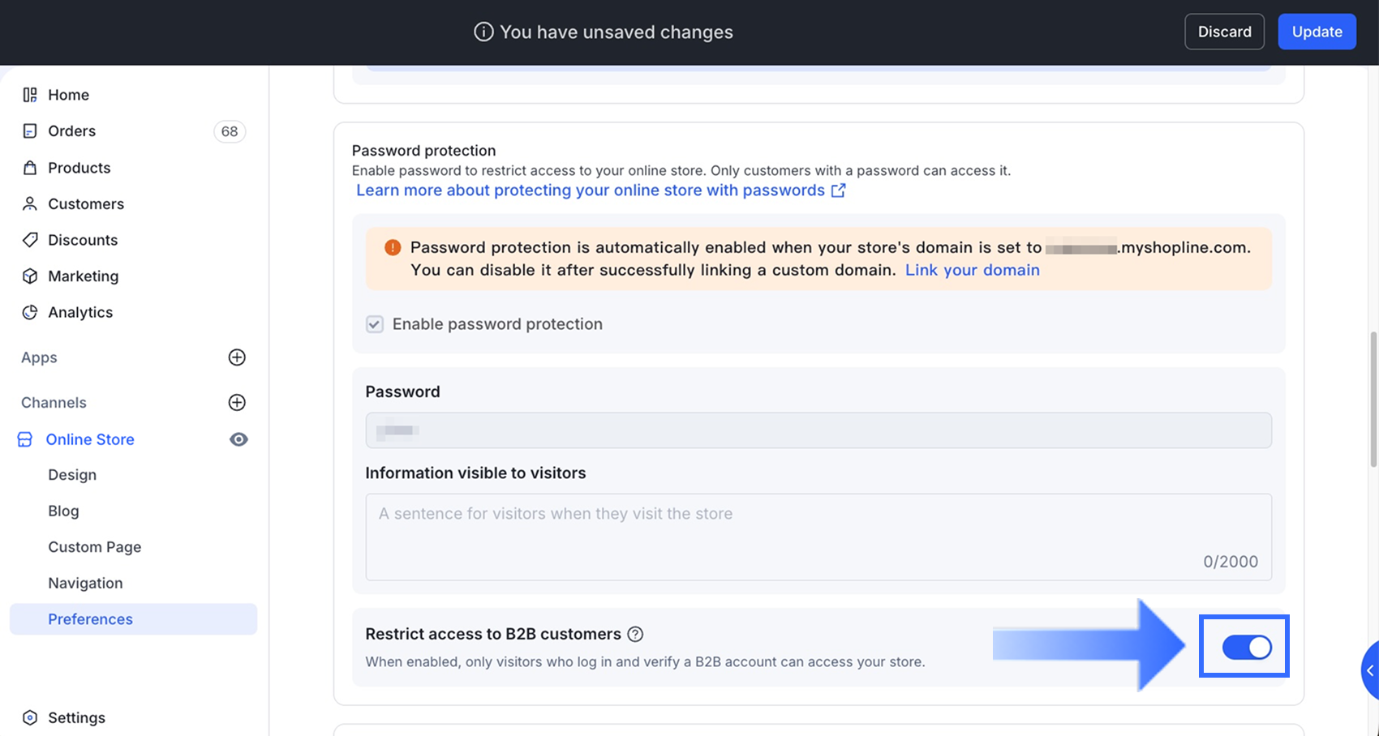
Task: View the Online Store using the eye icon
Action: (x=238, y=439)
